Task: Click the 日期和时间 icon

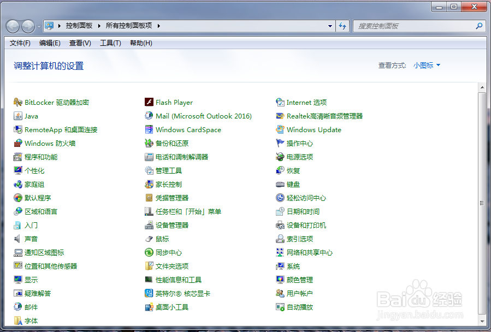Action: pos(280,211)
